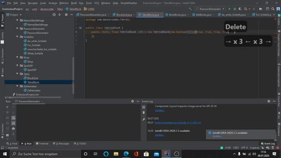Print the Run console output

coord(13,129)
